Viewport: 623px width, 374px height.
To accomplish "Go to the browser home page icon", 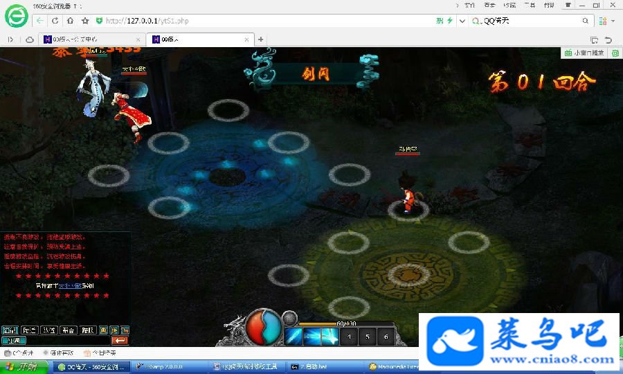I will pos(70,21).
